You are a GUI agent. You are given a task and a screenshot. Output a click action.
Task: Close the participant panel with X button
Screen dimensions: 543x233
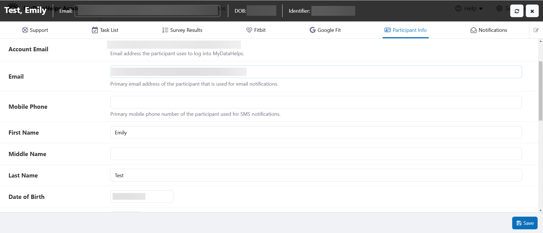click(x=532, y=11)
